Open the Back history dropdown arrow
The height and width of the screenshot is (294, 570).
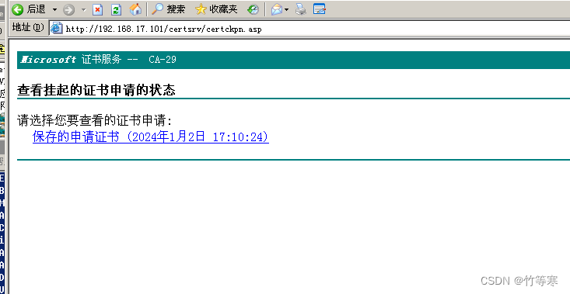[55, 9]
